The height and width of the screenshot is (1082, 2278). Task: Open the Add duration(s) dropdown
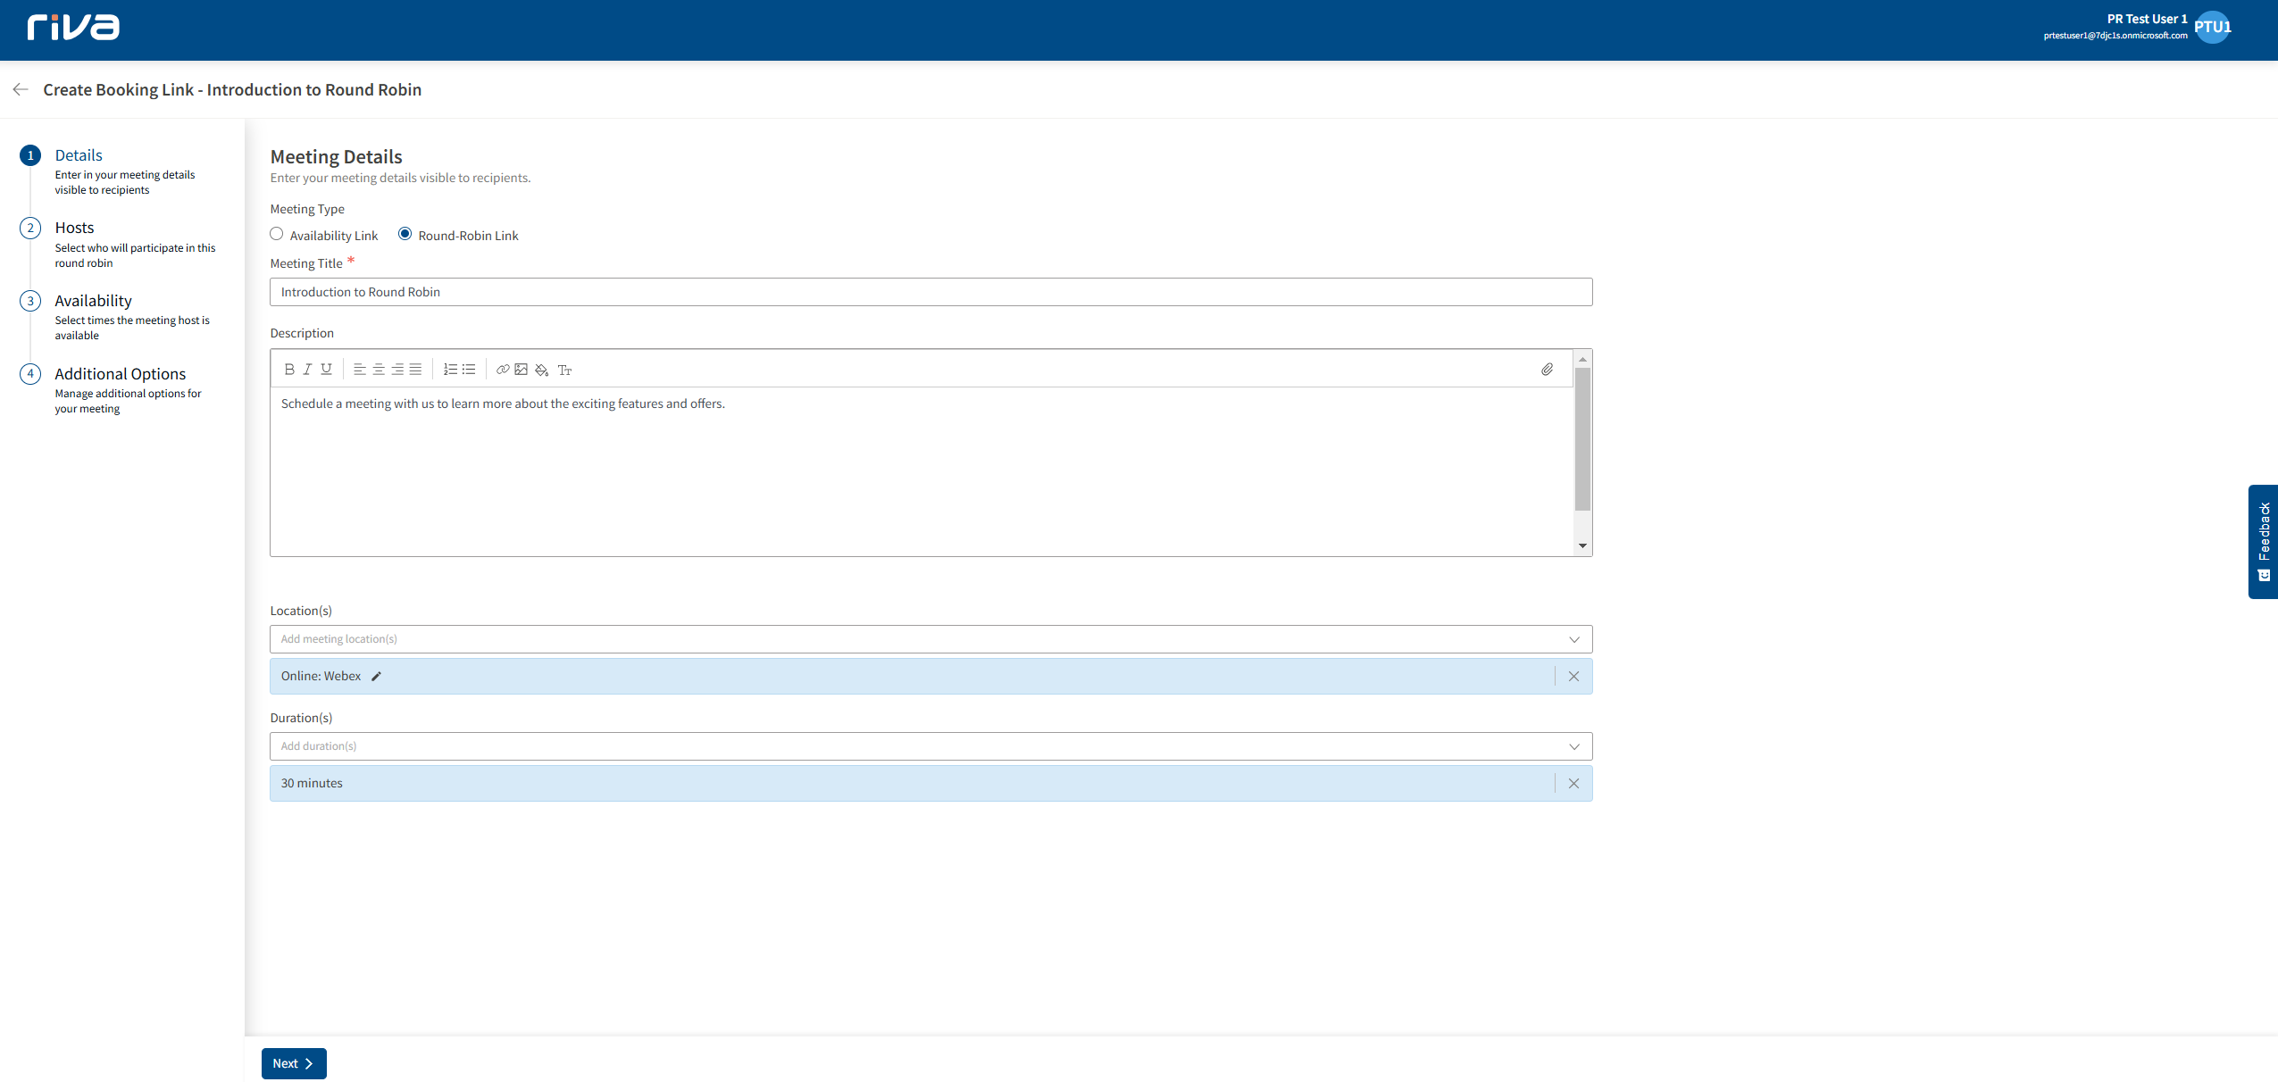1573,746
